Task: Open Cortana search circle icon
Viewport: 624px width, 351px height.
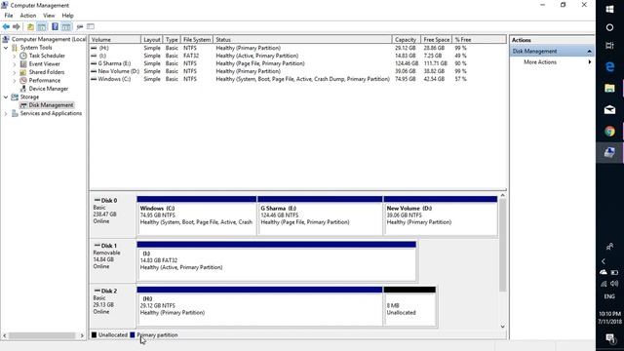Action: (609, 27)
